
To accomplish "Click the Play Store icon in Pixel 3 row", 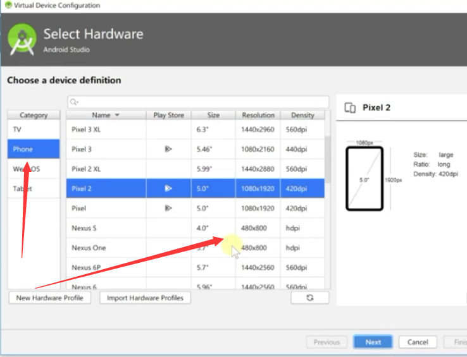I will [168, 148].
